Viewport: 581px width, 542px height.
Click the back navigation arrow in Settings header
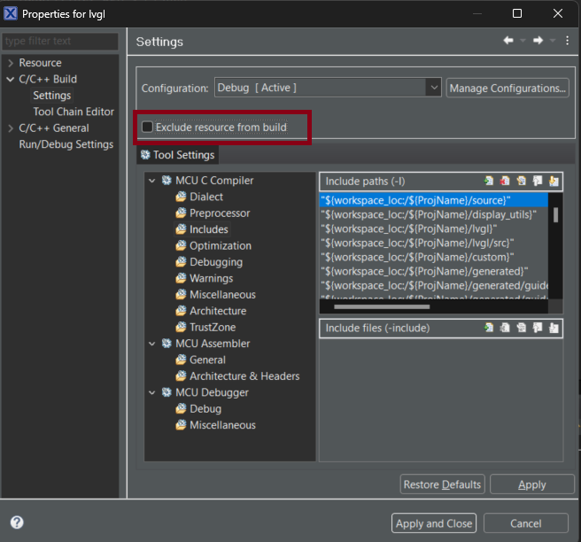pyautogui.click(x=508, y=41)
